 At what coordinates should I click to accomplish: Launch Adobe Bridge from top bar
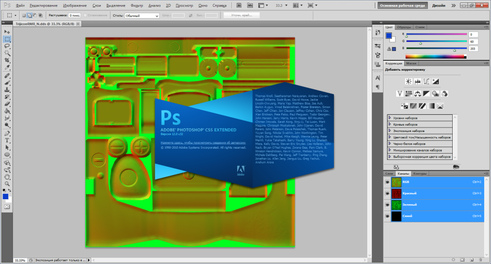click(239, 5)
